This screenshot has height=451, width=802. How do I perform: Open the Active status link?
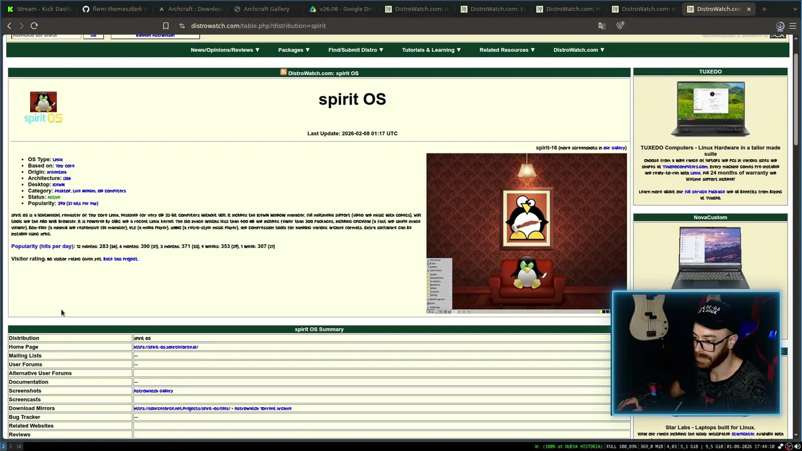54,197
